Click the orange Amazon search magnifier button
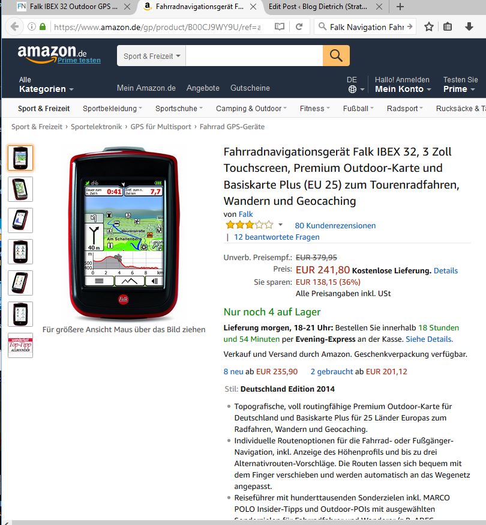This screenshot has height=525, width=486. click(x=336, y=56)
